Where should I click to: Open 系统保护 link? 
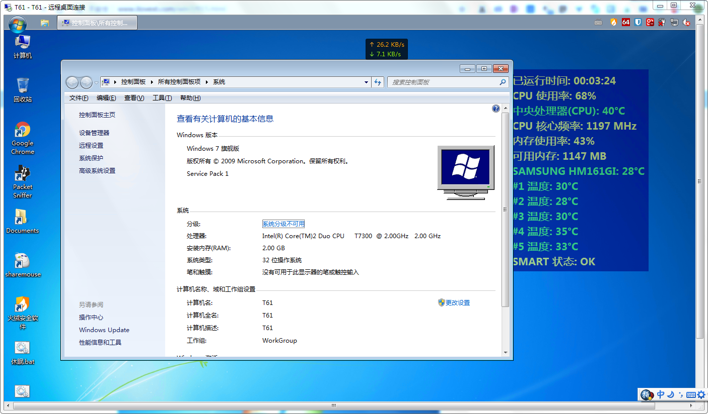point(91,158)
